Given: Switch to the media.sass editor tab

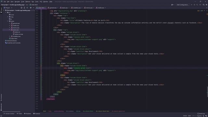Looking at the screenshot, I should pyautogui.click(x=101, y=8).
